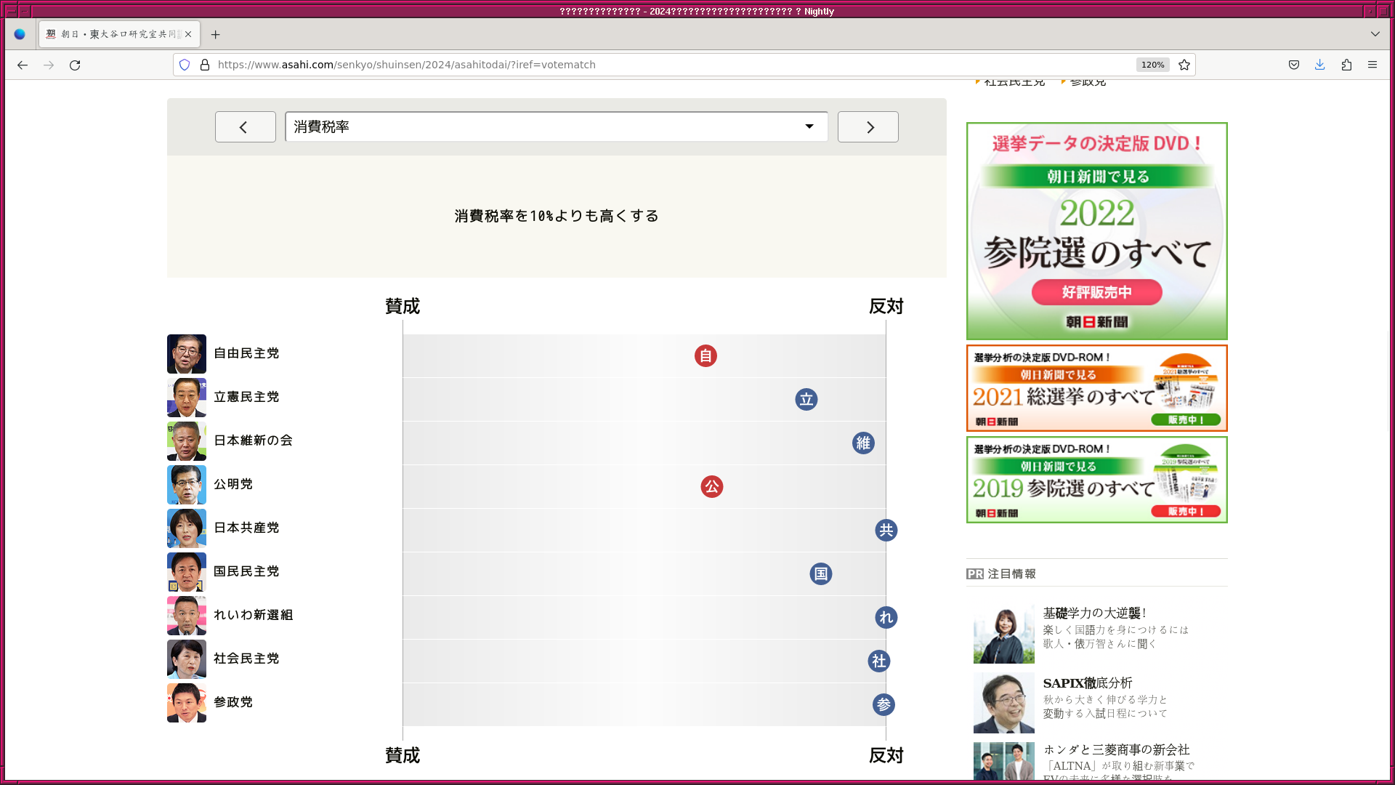Open the Extensions puzzle icon
1395x785 pixels.
1346,65
